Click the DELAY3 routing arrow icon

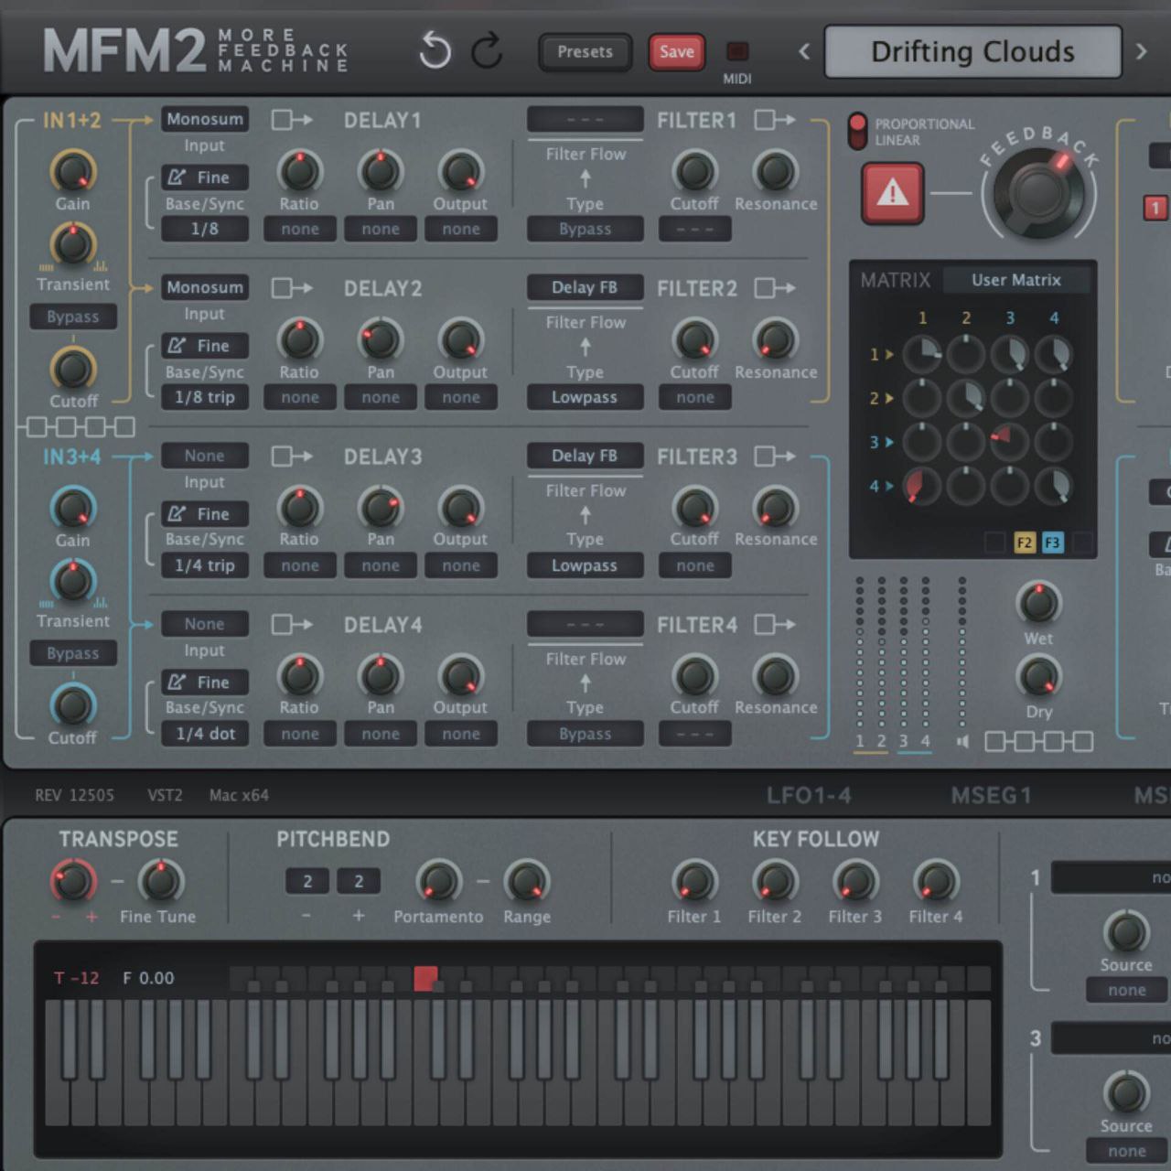292,457
